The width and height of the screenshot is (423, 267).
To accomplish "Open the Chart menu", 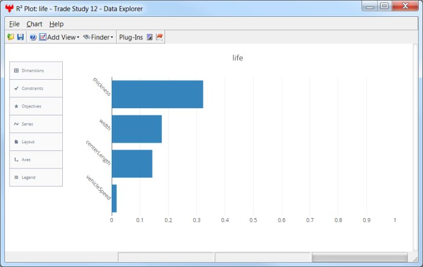I will click(34, 24).
